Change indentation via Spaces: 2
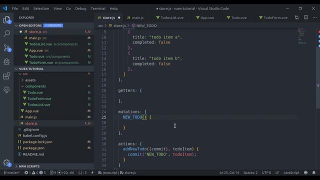The image size is (320, 180). pyautogui.click(x=250, y=172)
